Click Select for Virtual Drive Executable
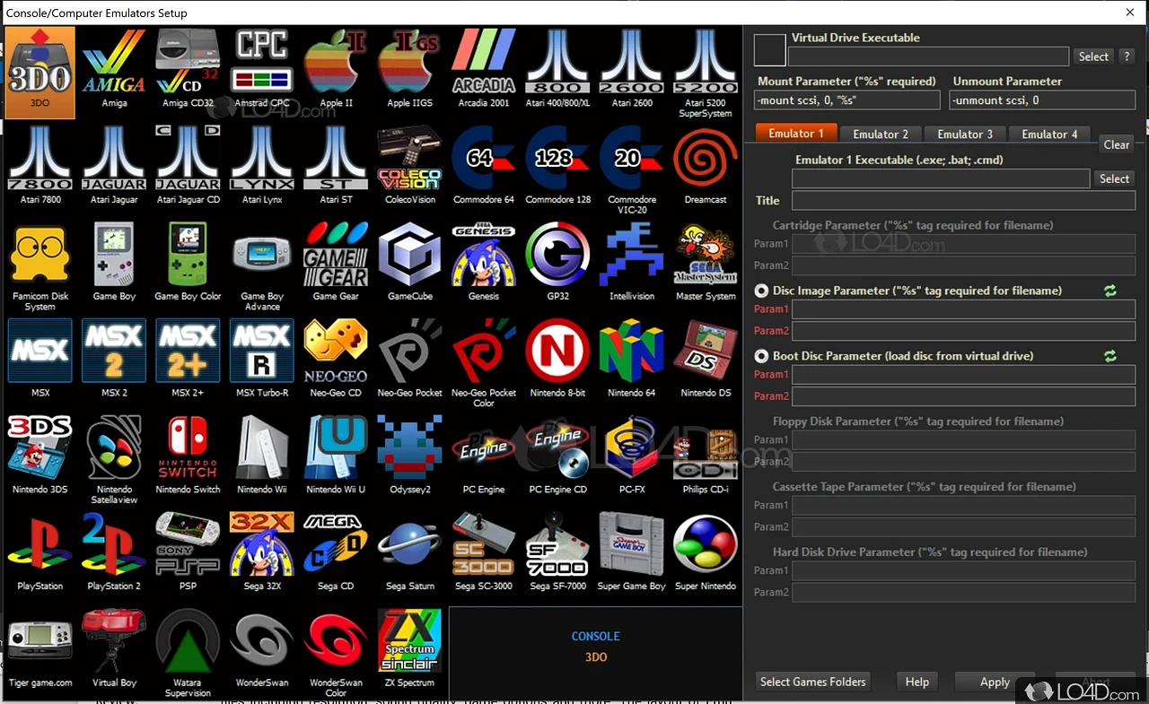The image size is (1149, 704). (x=1093, y=56)
